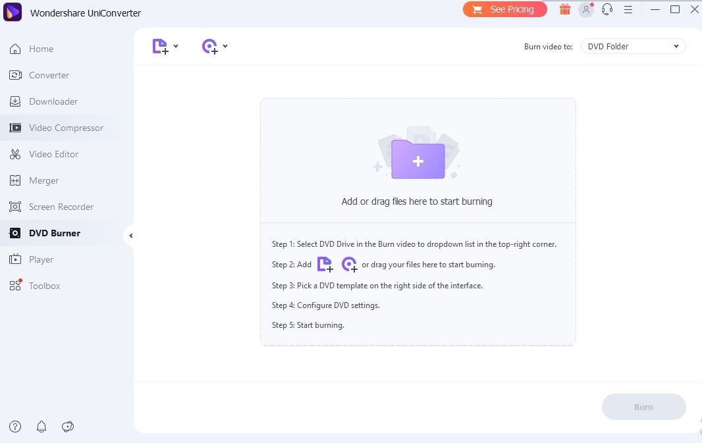
Task: Open the Burn video to DVD Folder dropdown
Action: tap(633, 47)
